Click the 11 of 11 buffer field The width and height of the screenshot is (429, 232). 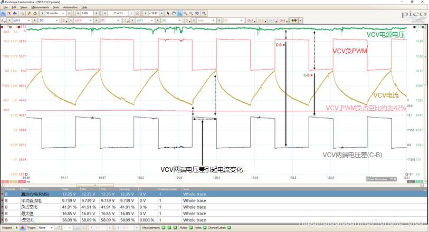click(118, 13)
